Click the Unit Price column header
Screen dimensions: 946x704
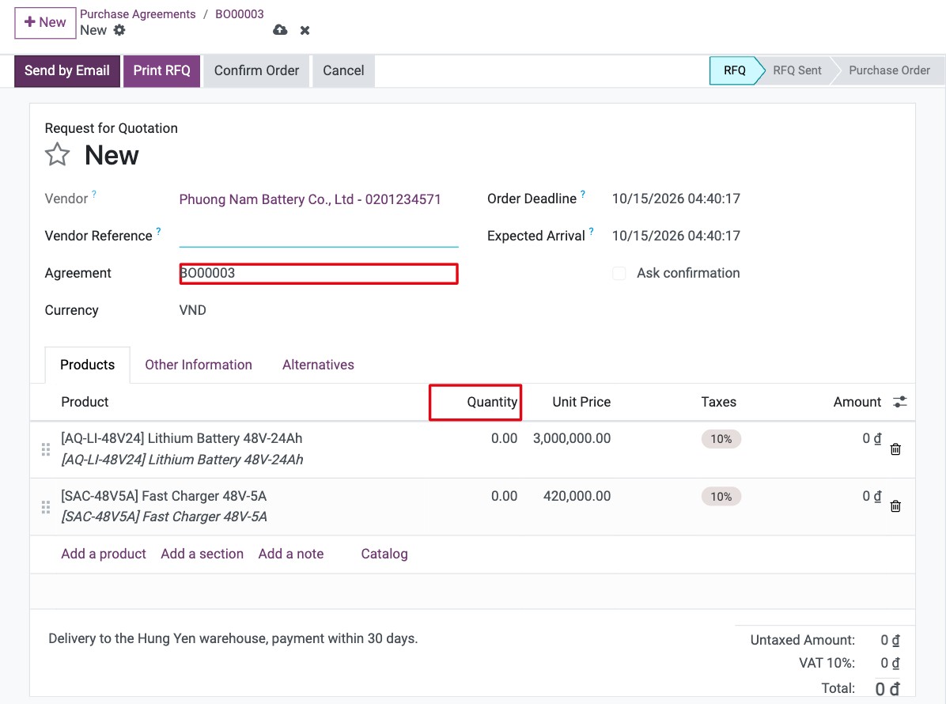point(581,402)
